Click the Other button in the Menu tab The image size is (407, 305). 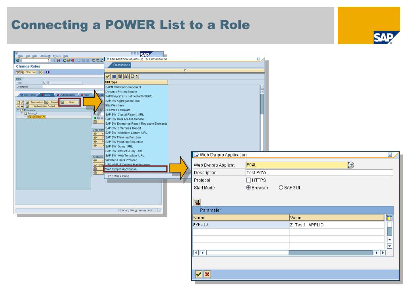pyautogui.click(x=69, y=102)
